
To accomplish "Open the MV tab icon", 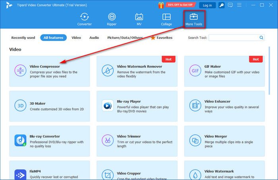I will pos(139,17).
